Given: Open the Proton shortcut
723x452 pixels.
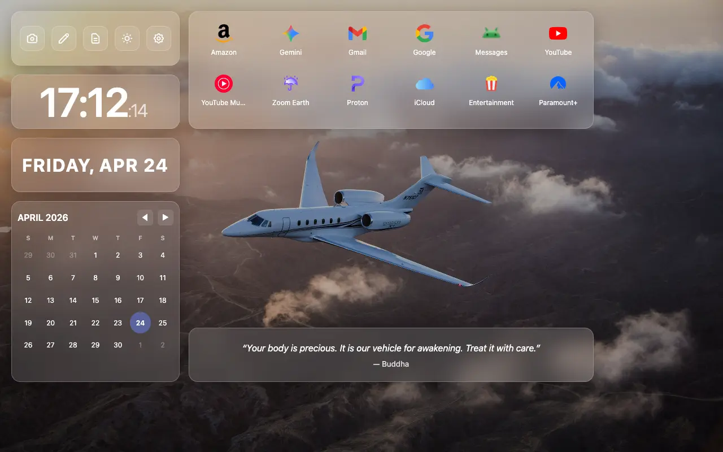Looking at the screenshot, I should [357, 84].
